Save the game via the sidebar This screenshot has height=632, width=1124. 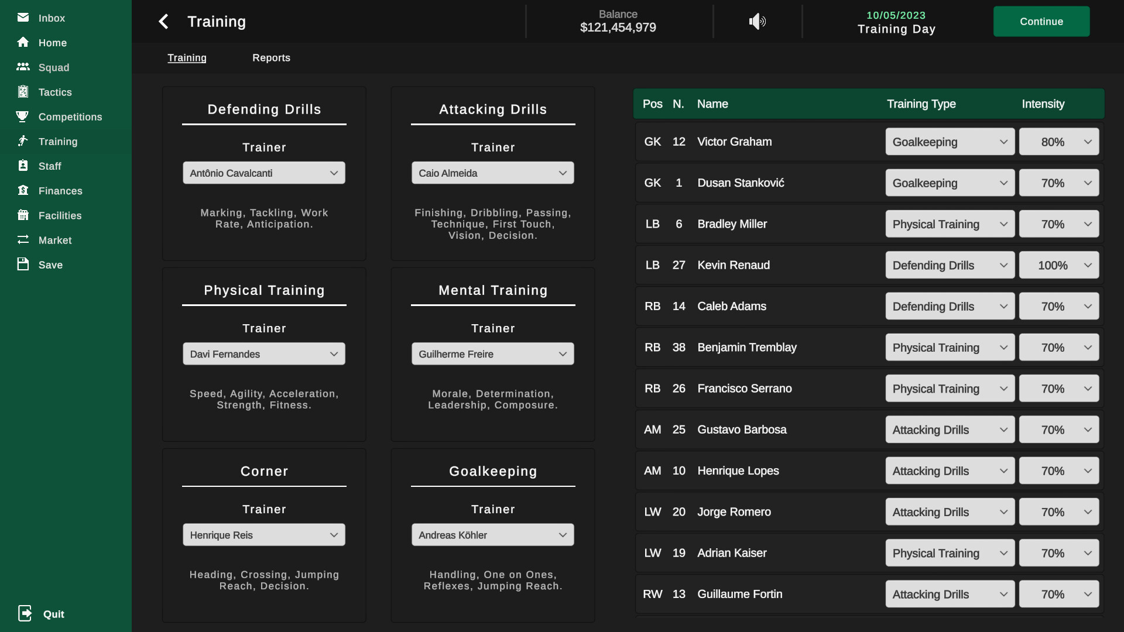pyautogui.click(x=50, y=264)
